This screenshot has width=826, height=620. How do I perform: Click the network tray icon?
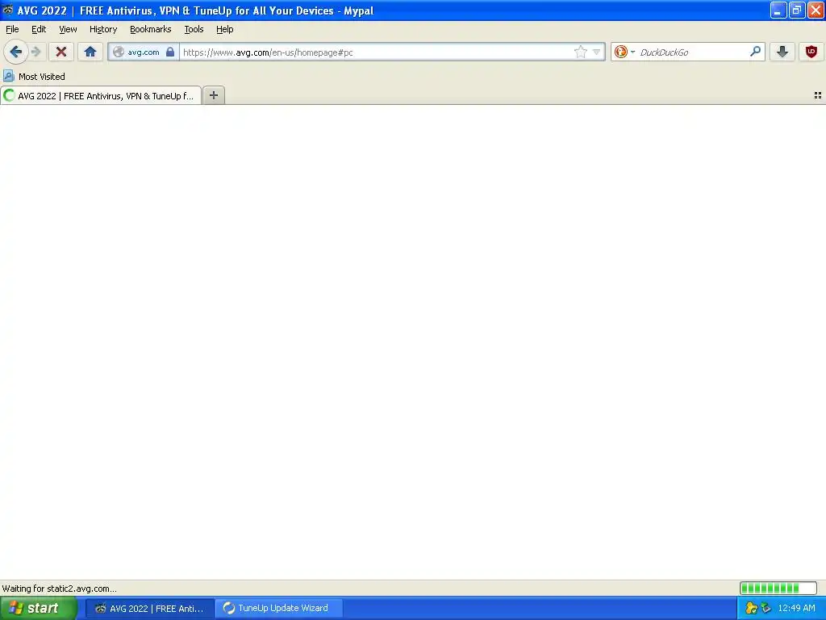tap(766, 609)
